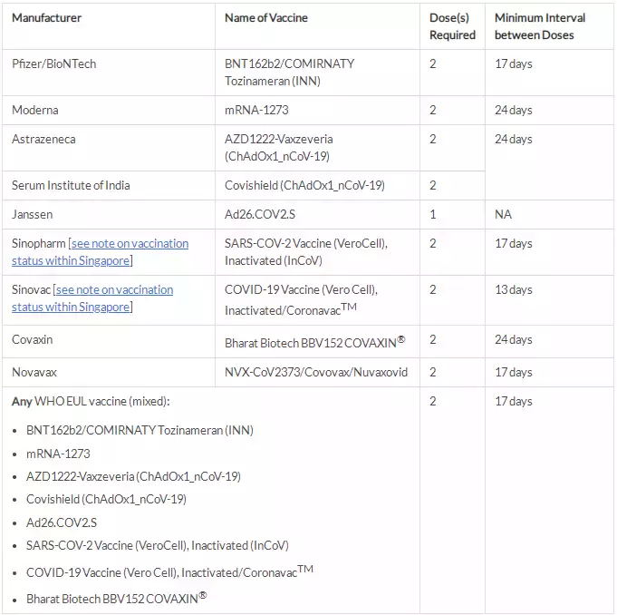Viewport: 617px width, 615px height.
Task: Select the 13 days interval cell
Action: point(513,290)
